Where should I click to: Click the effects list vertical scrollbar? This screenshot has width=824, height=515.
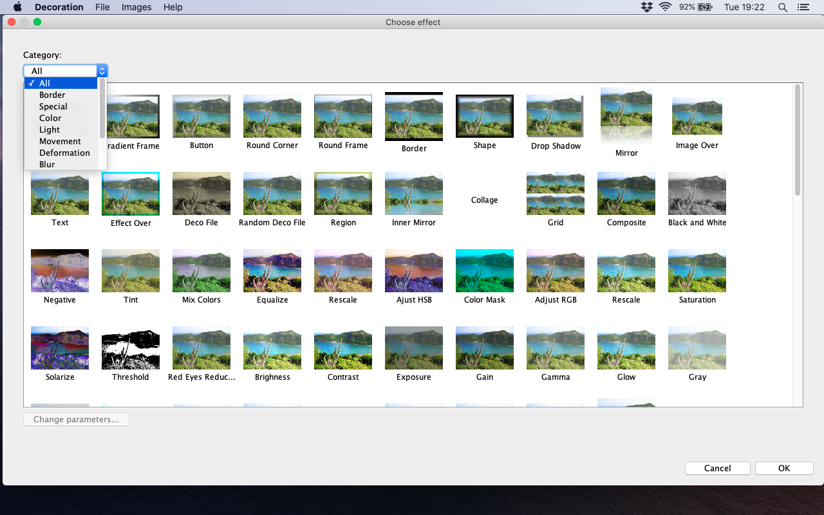[x=798, y=140]
